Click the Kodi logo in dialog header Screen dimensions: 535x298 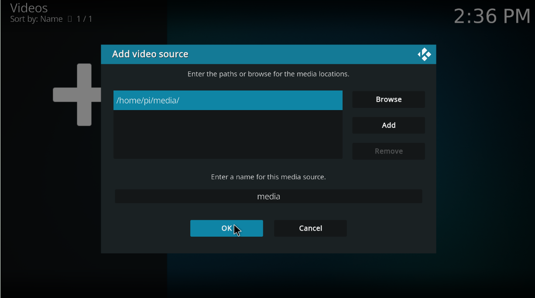[x=424, y=54]
